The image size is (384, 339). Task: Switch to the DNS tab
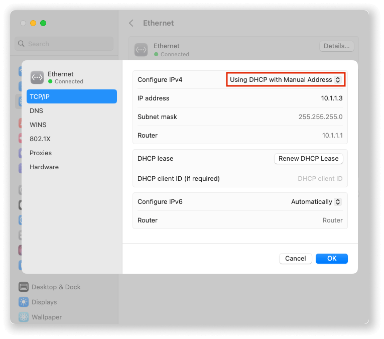pos(71,110)
